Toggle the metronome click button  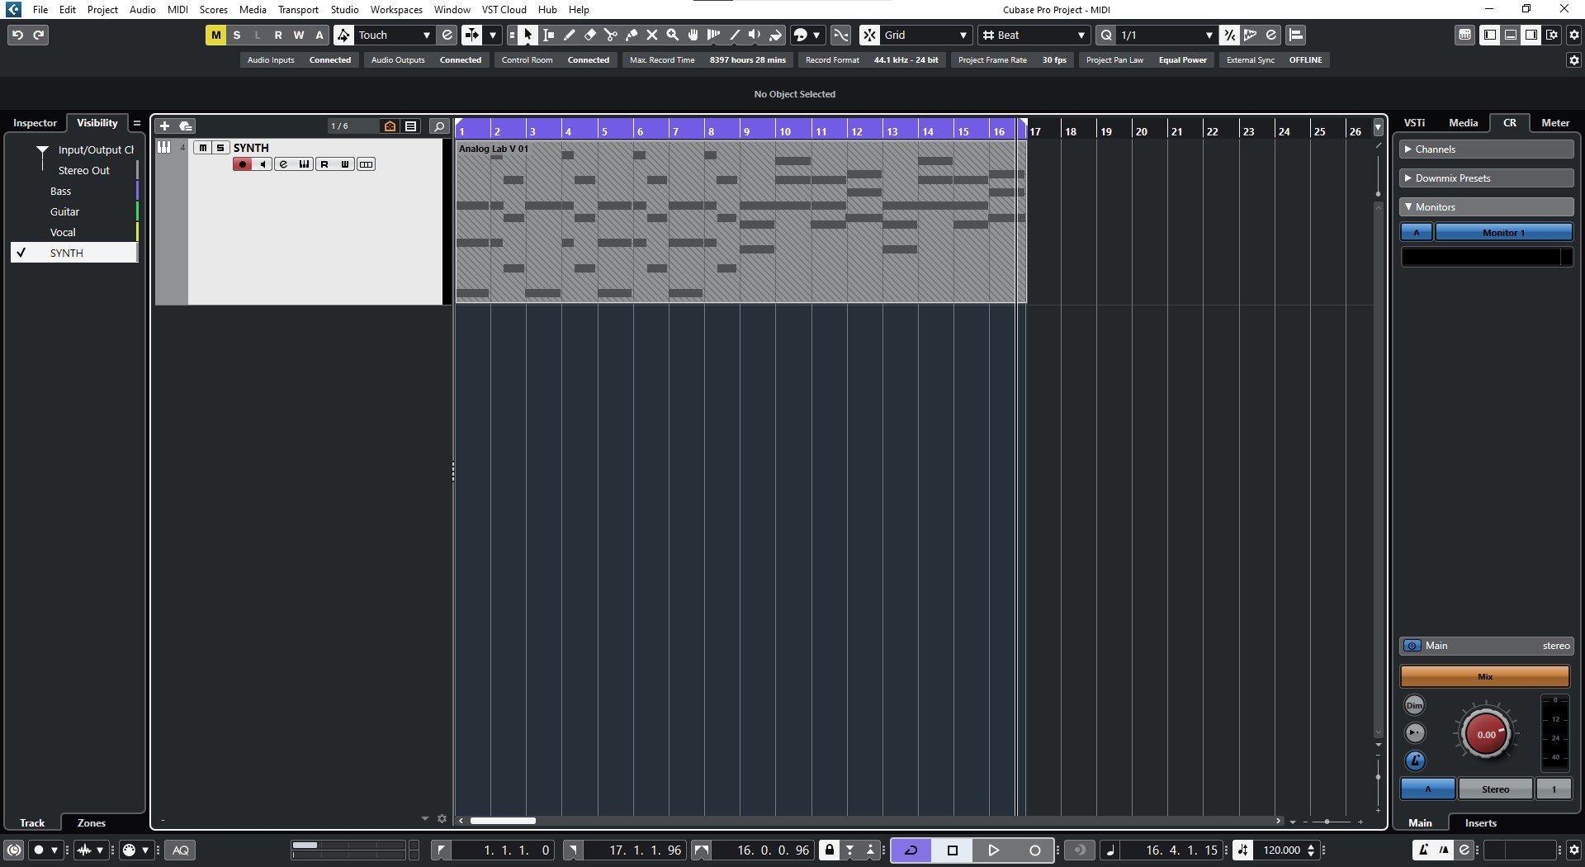pyautogui.click(x=1423, y=850)
